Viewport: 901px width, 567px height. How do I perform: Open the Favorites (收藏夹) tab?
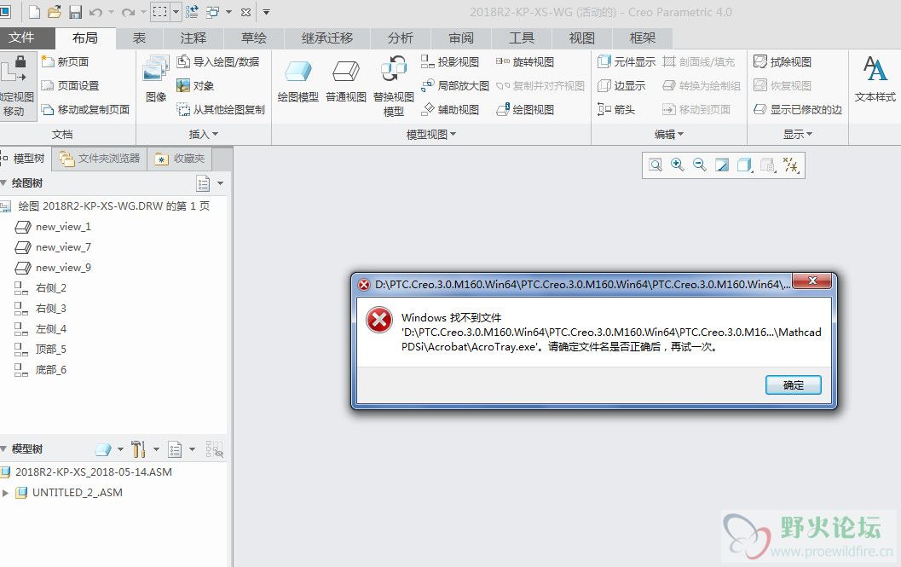click(180, 159)
